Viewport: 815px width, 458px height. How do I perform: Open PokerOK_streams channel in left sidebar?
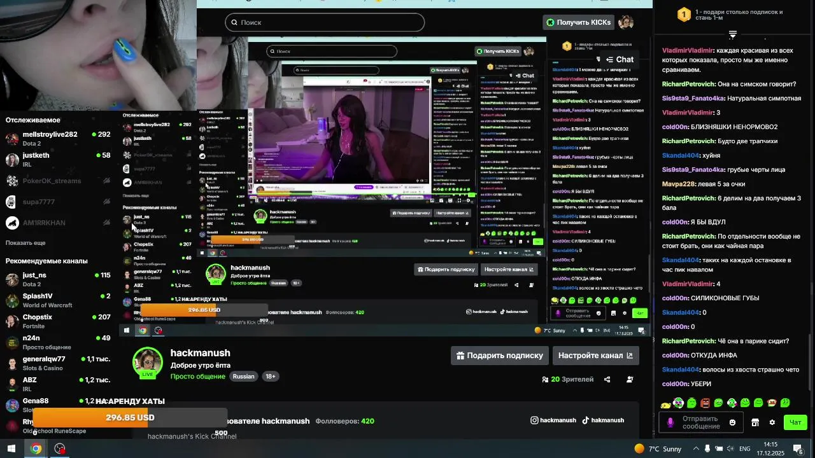(58, 181)
